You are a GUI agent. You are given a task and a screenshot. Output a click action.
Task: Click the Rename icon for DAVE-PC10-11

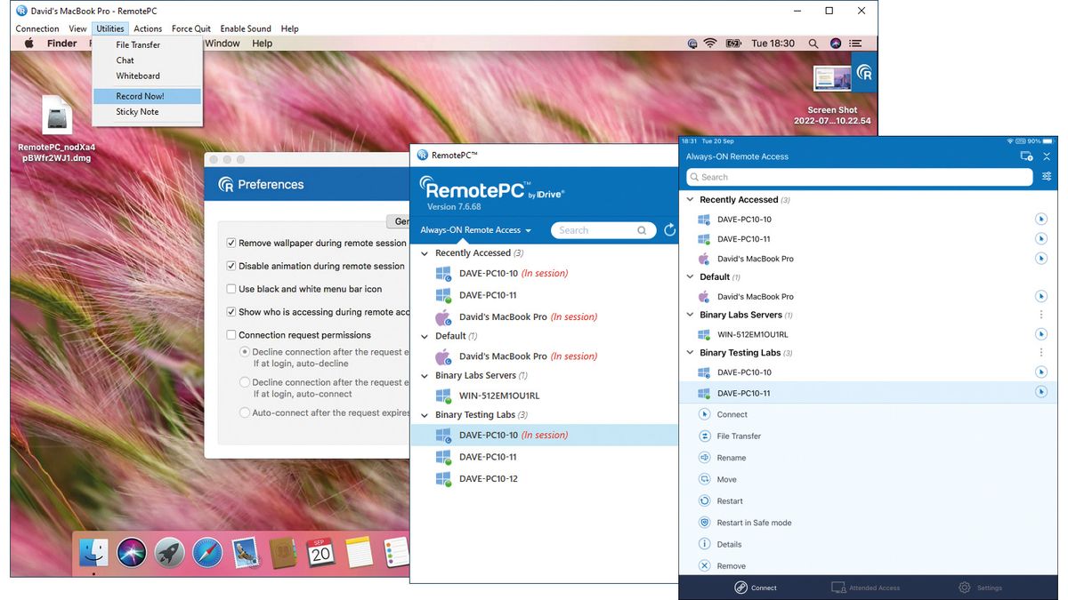[x=704, y=458]
